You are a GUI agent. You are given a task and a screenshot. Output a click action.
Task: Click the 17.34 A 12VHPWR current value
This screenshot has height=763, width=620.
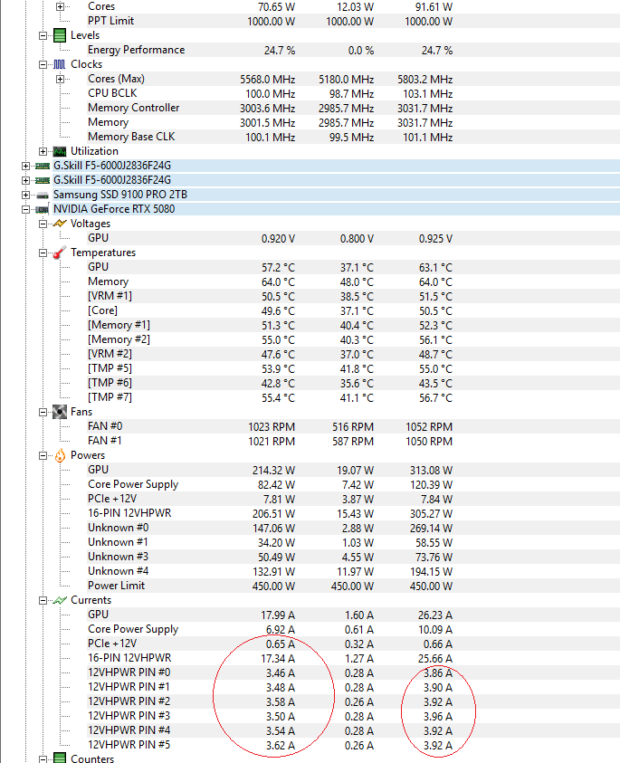[278, 659]
